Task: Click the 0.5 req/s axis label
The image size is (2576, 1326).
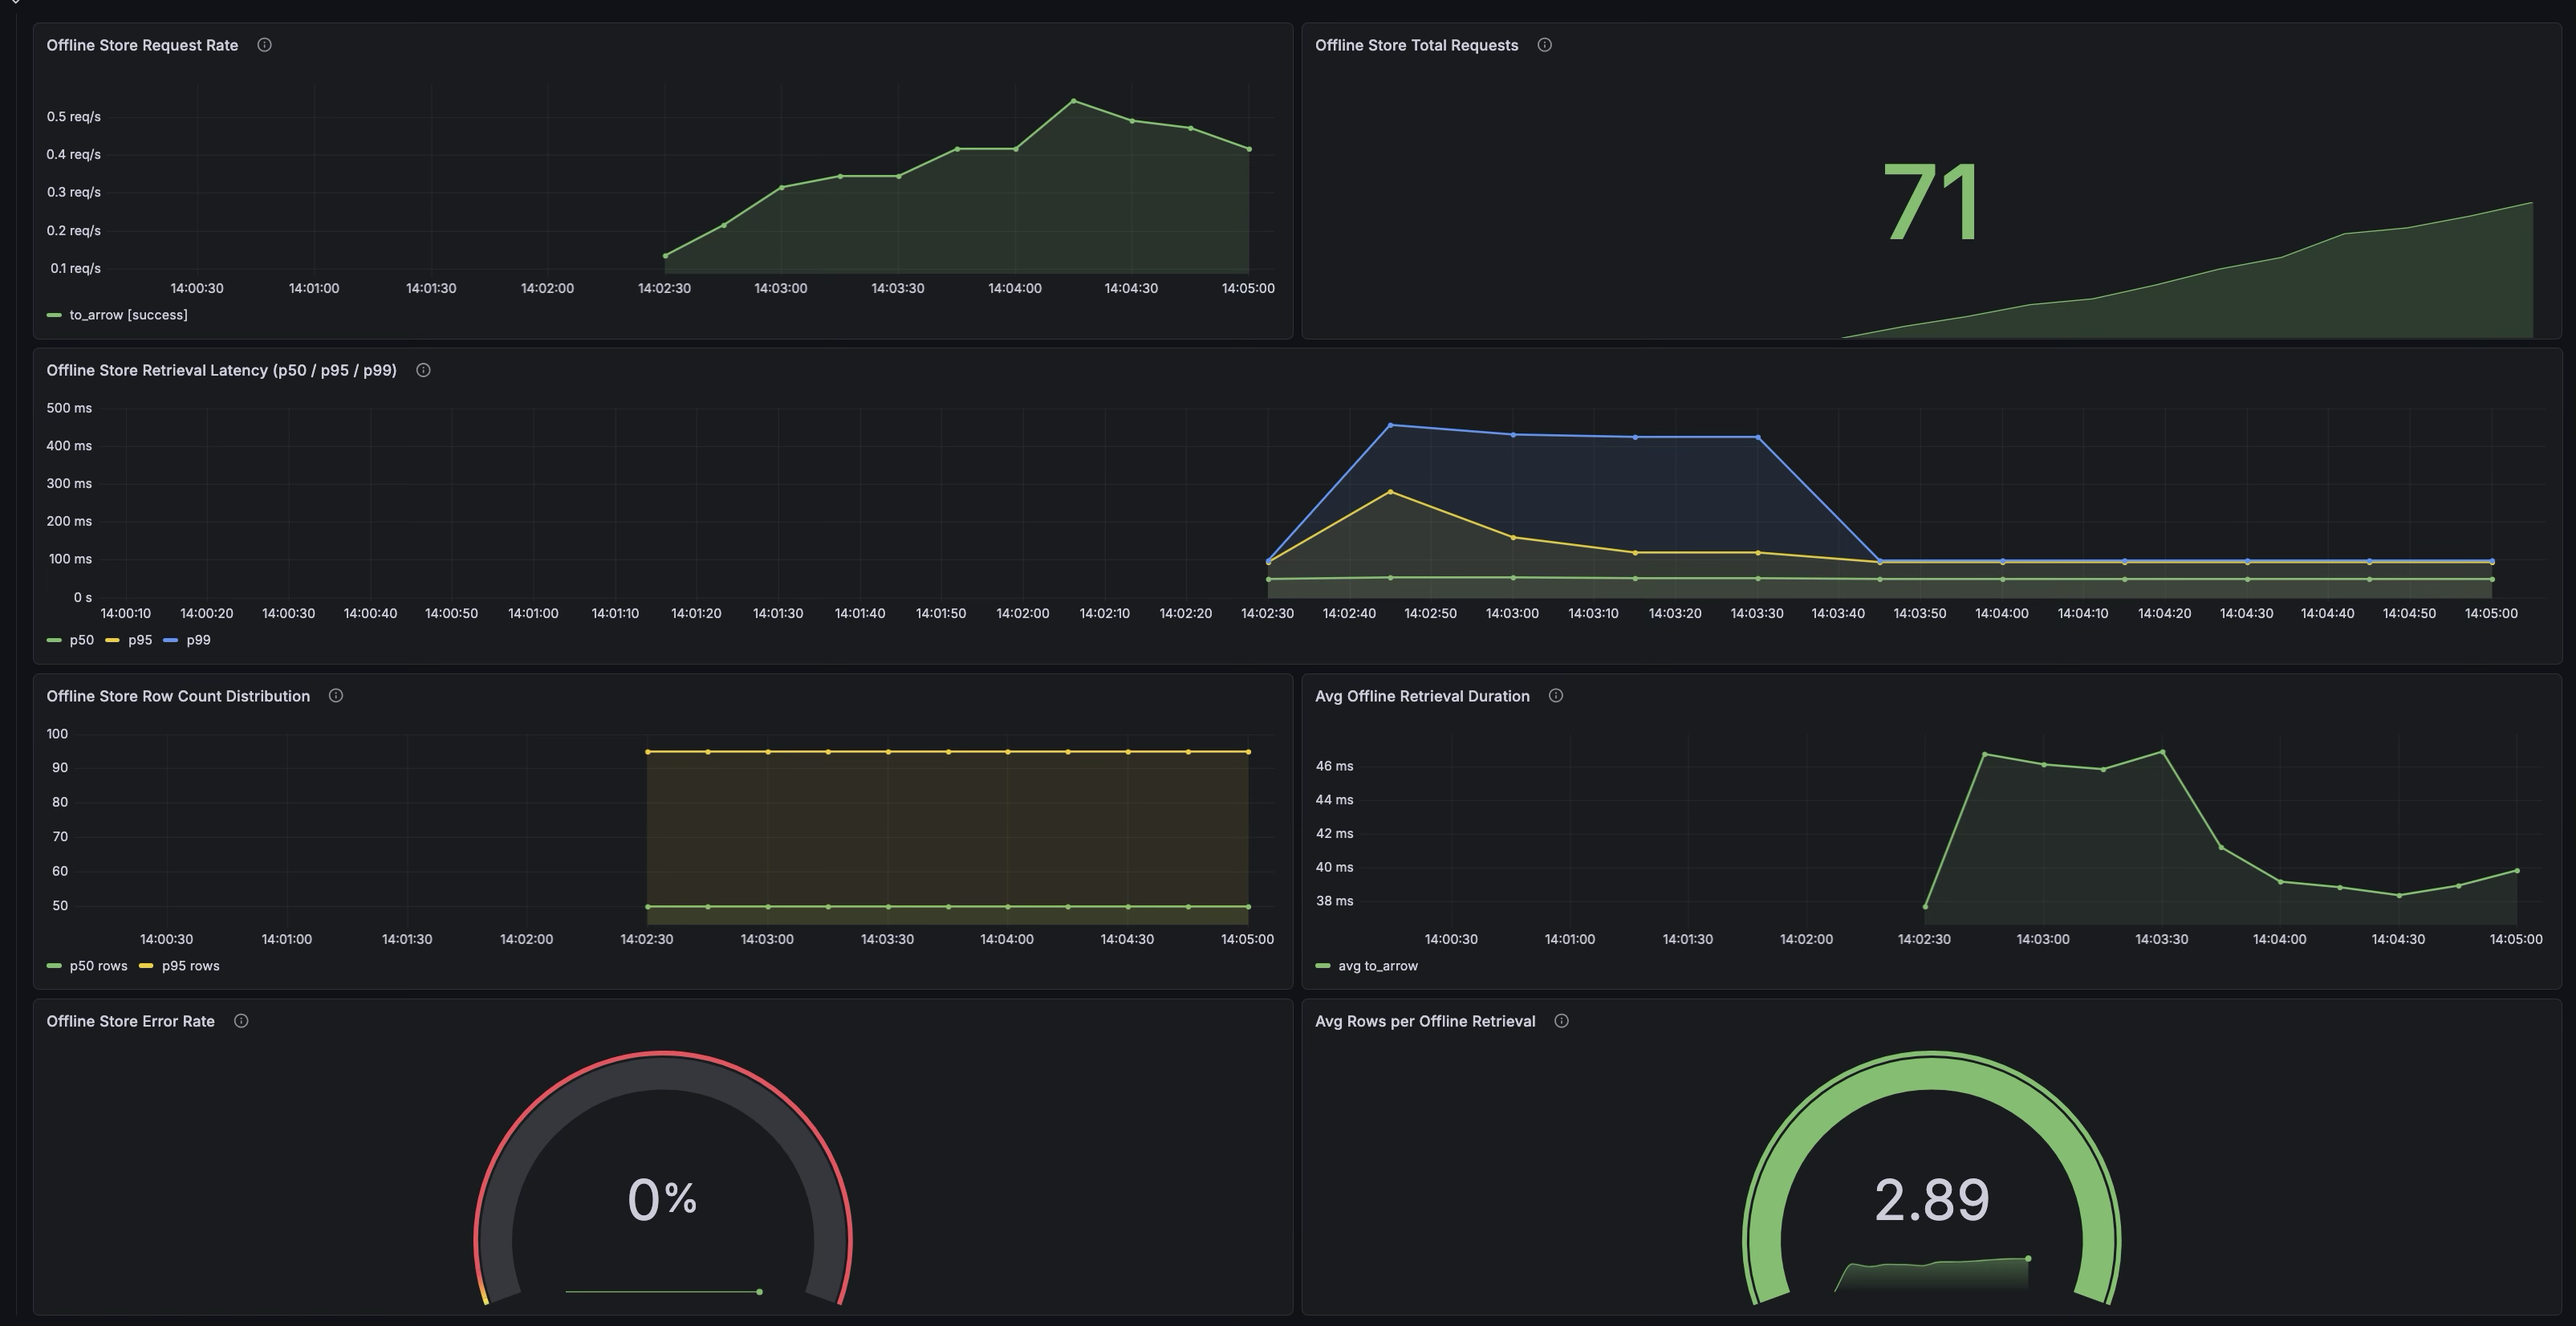Action: [73, 117]
